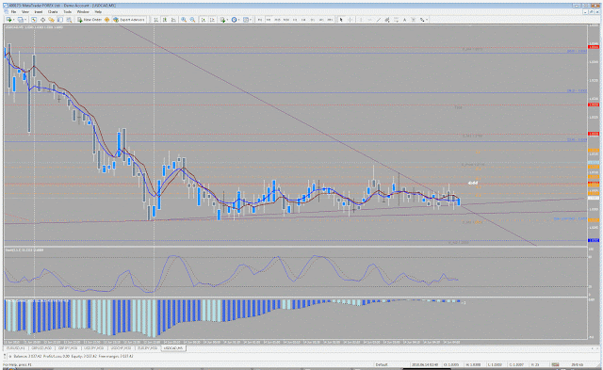Open the File menu
The image size is (603, 370).
pyautogui.click(x=13, y=12)
